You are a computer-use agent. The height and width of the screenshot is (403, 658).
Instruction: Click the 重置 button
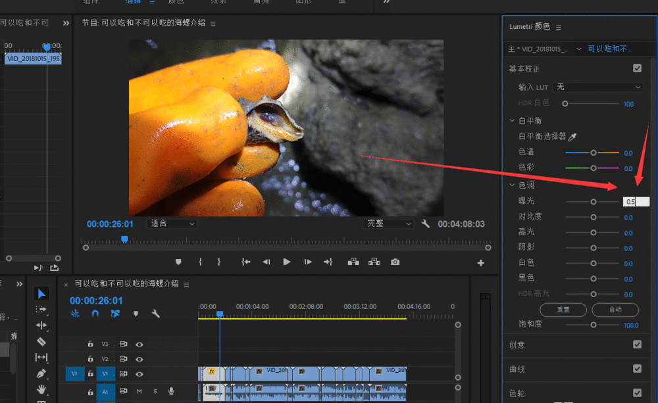tap(563, 309)
